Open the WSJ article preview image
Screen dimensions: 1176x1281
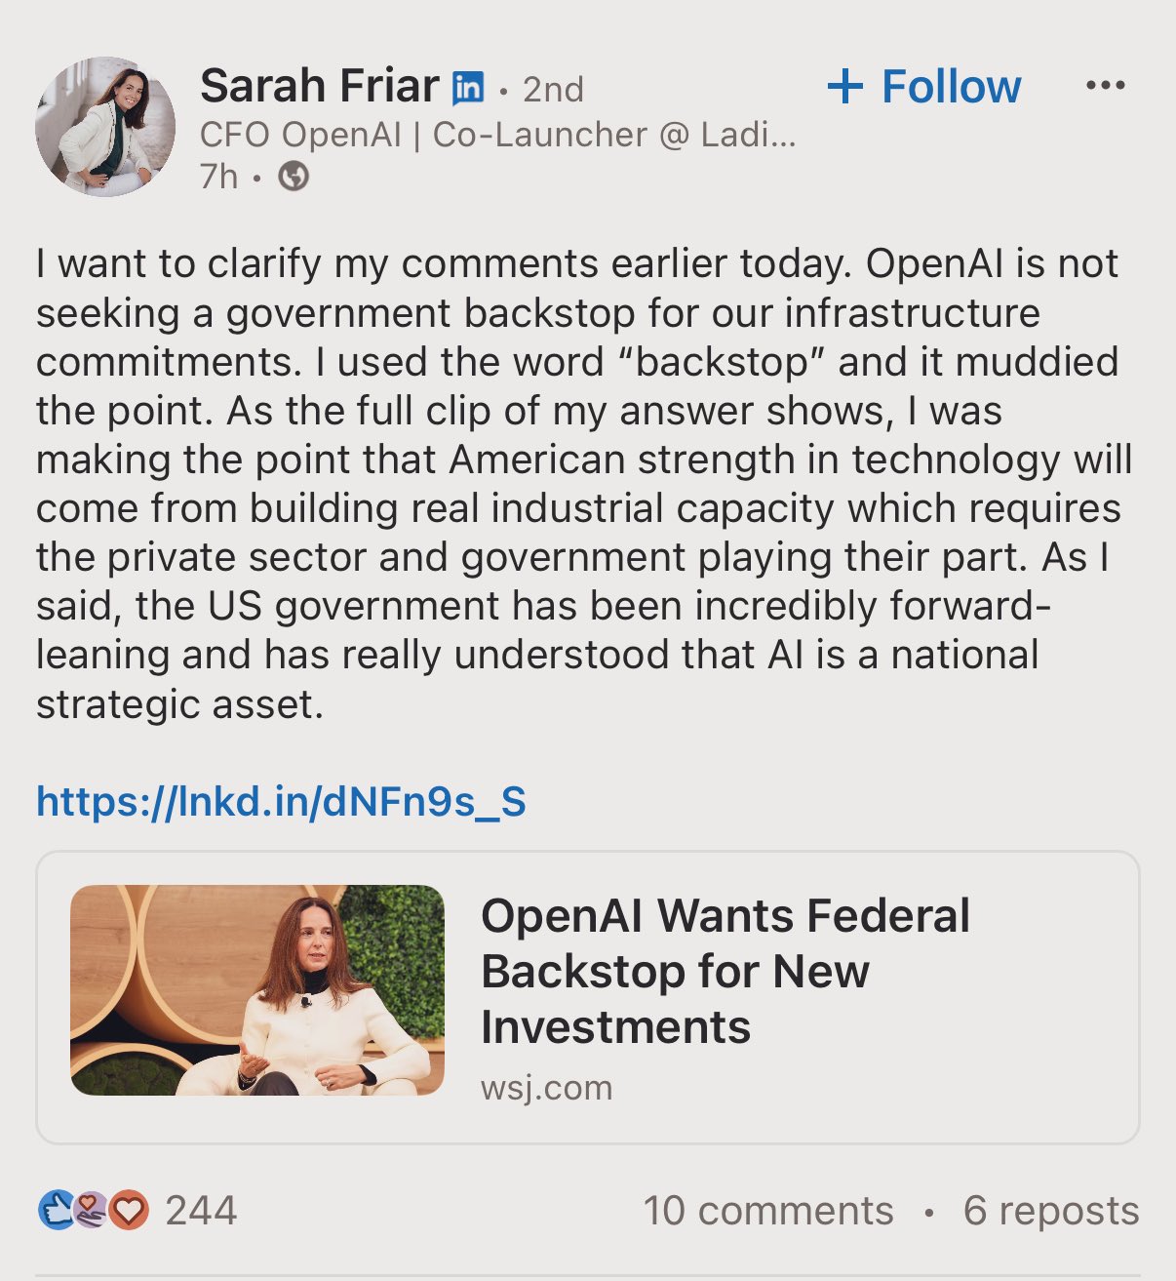click(257, 989)
